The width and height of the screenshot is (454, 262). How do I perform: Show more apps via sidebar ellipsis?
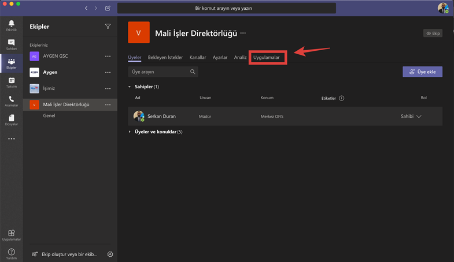(12, 139)
